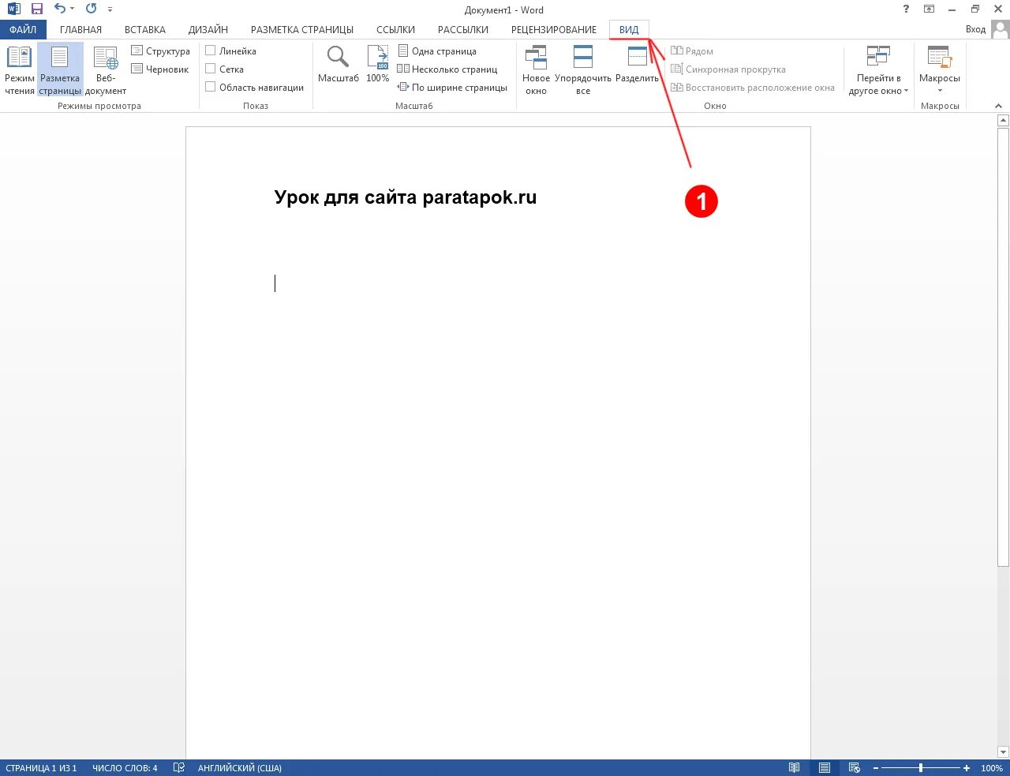The height and width of the screenshot is (776, 1010).
Task: Switch to the ВСТАВКА tab
Action: (x=145, y=30)
